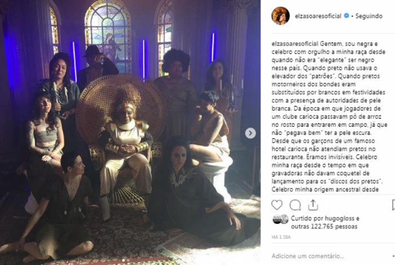Select the first carousel indicator dot
The image size is (395, 265).
(x=124, y=260)
